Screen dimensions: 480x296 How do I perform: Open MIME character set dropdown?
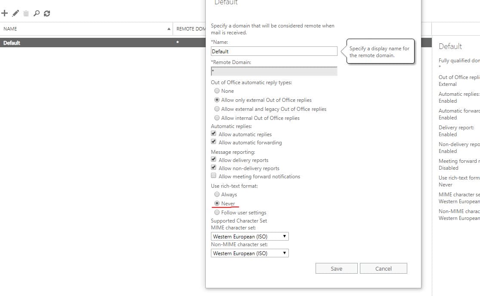click(250, 236)
